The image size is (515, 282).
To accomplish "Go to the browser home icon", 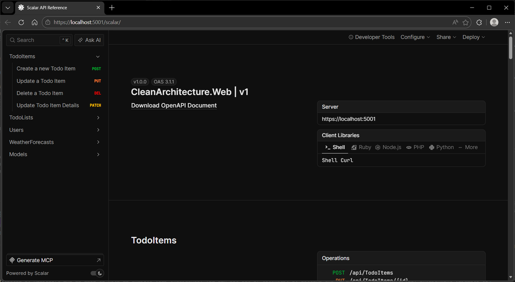I will (x=35, y=22).
